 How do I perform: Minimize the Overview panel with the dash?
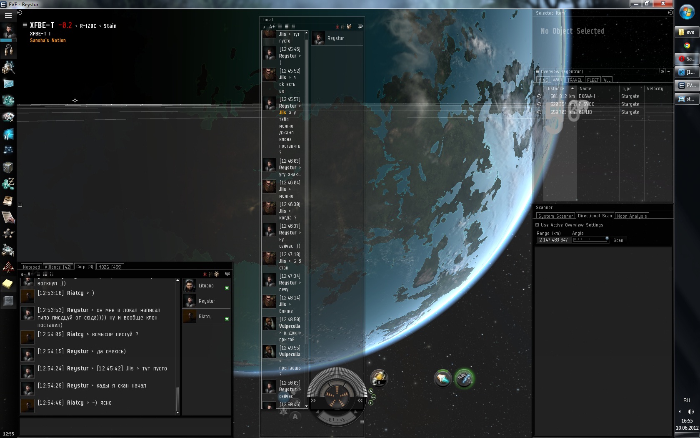[669, 71]
